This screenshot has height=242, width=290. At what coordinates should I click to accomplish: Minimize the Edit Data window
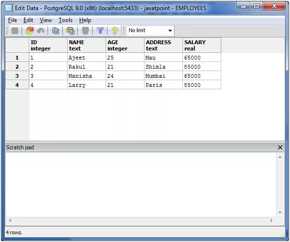[243, 6]
